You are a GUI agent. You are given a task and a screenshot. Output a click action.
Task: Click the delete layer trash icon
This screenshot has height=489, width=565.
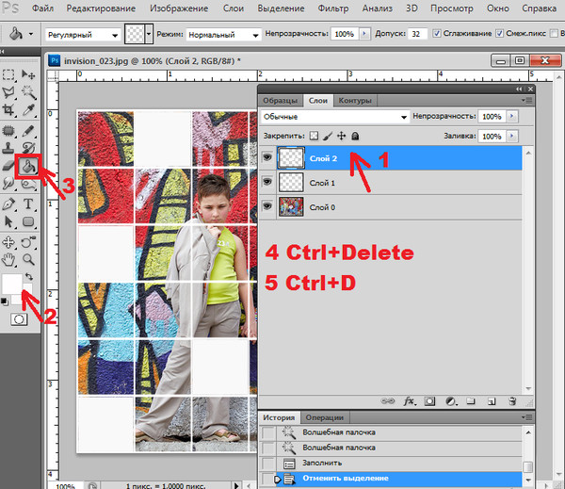coord(512,401)
